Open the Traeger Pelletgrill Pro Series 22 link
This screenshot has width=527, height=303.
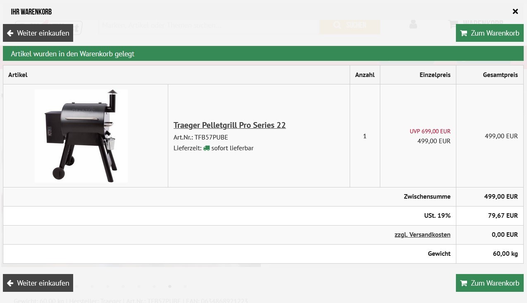(x=229, y=125)
